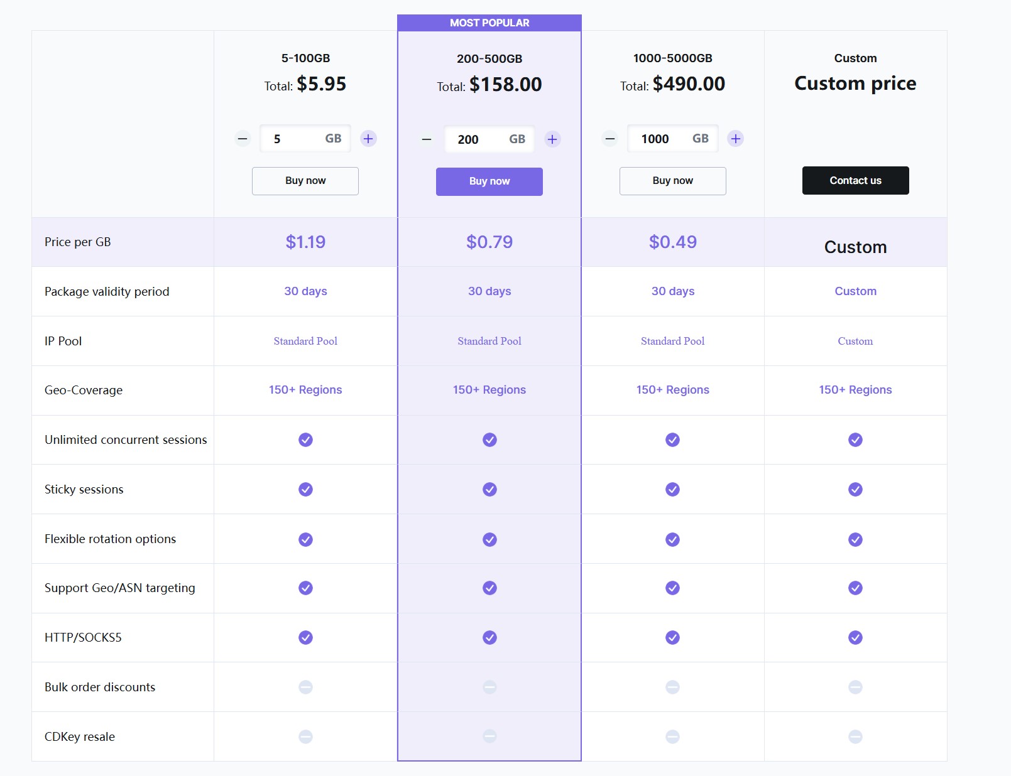Click Unlimited concurrent sessions checkmark for Custom
This screenshot has width=1011, height=776.
pos(855,439)
